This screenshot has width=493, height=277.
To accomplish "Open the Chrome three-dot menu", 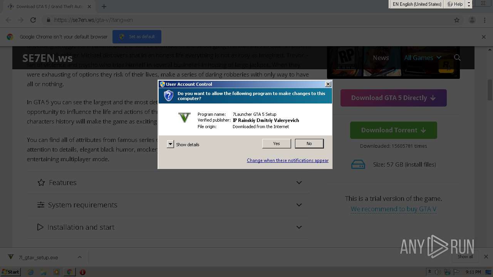I will pos(485,20).
